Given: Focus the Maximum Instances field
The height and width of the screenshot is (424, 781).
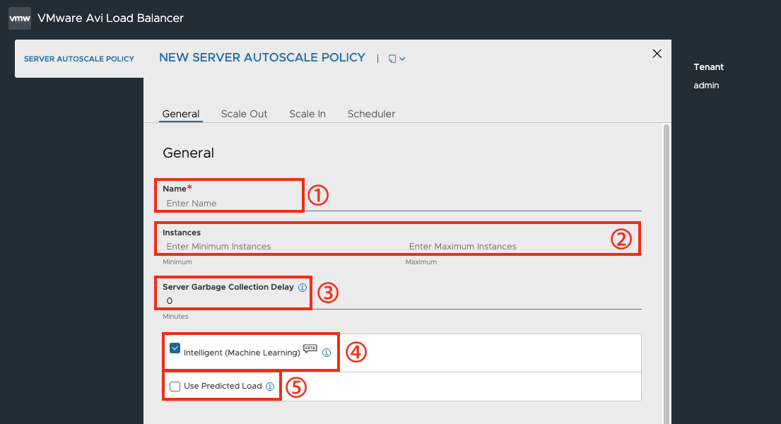Looking at the screenshot, I should coord(523,247).
